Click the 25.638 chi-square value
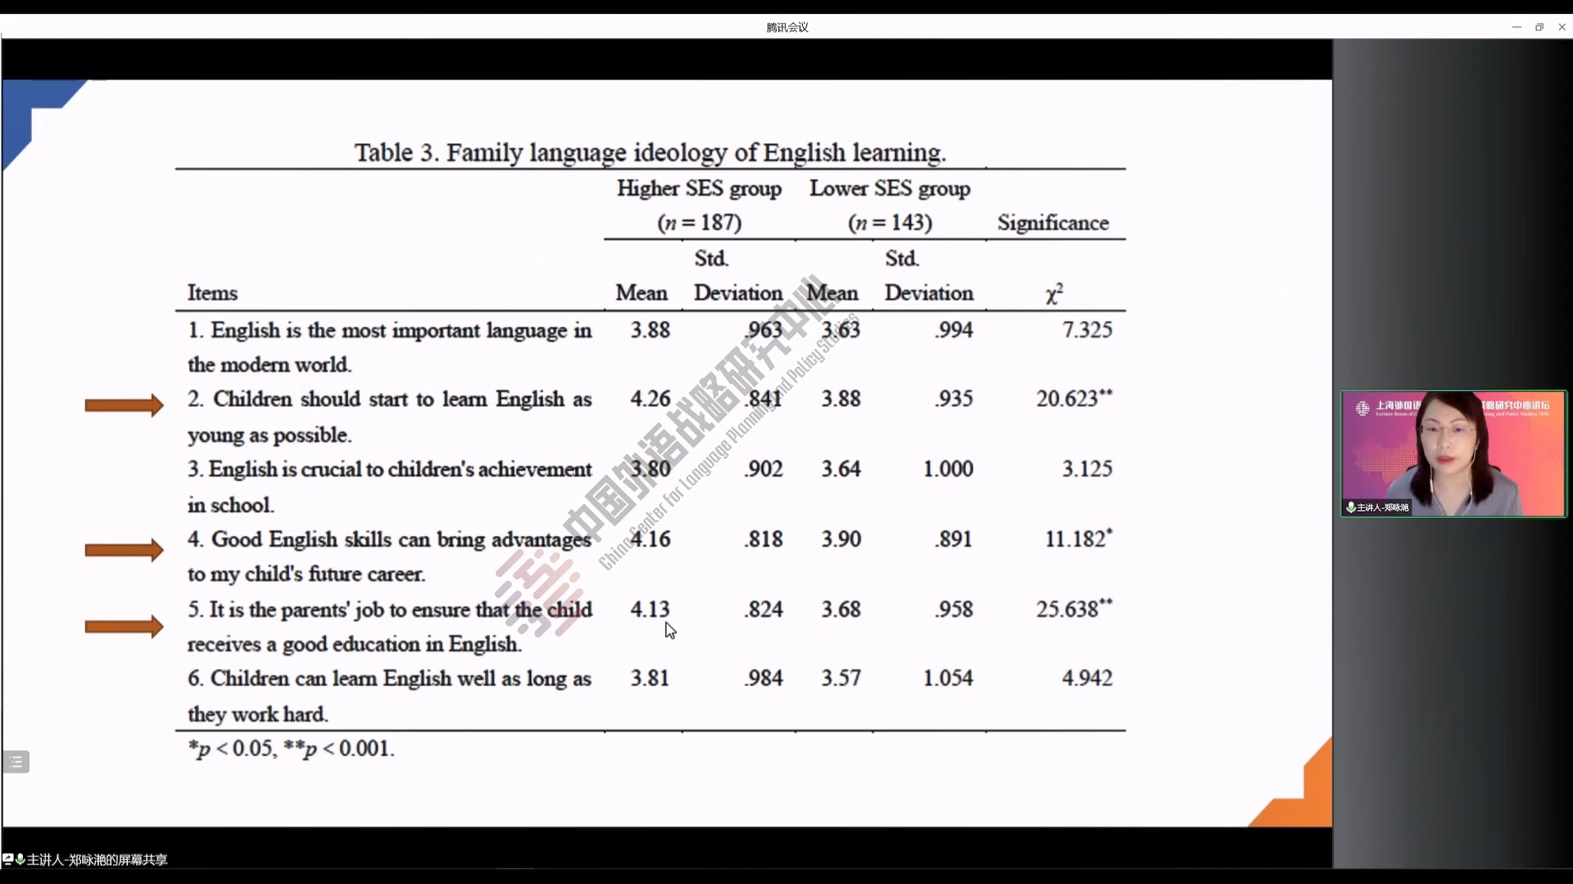 [1067, 610]
